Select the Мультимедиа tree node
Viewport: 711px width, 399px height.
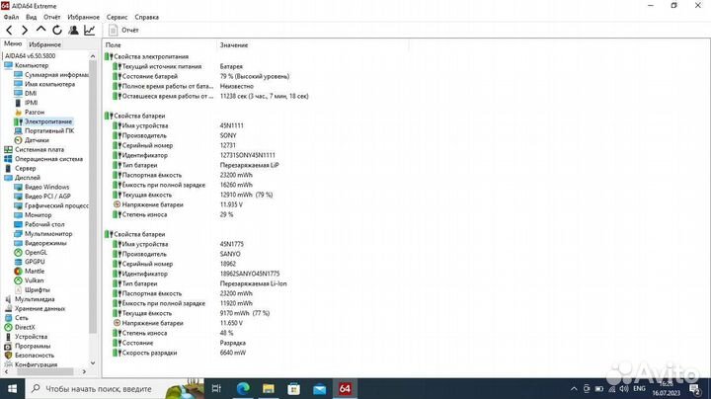coord(30,299)
